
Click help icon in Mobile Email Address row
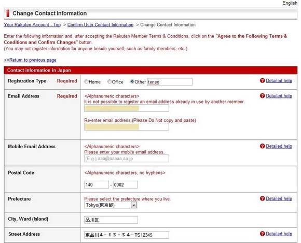(x=262, y=146)
